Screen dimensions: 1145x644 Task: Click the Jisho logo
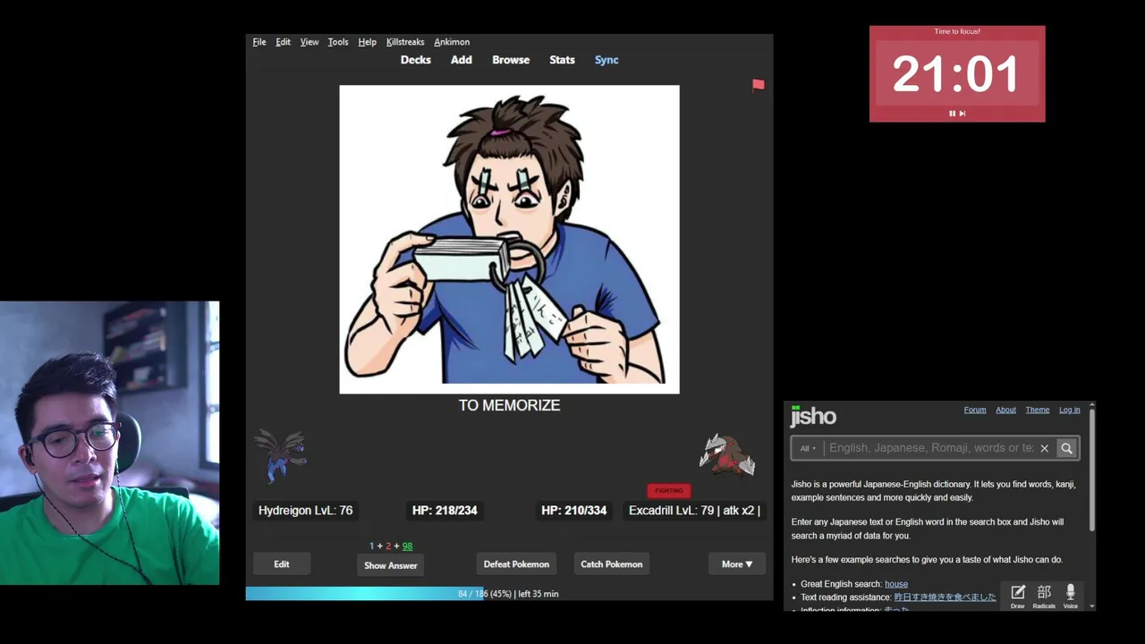coord(813,416)
